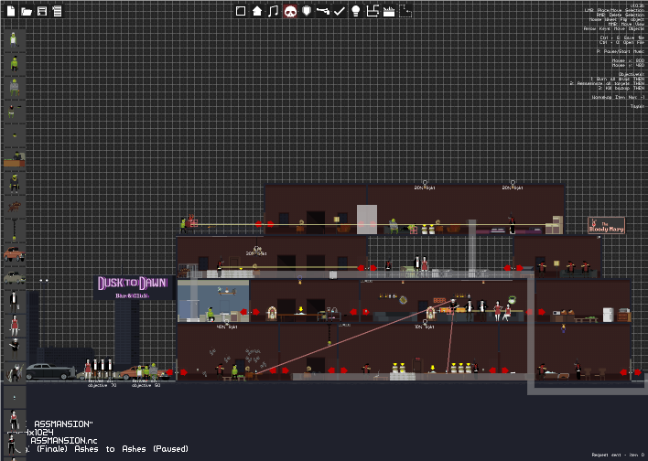Open the level properties list icon

click(57, 11)
